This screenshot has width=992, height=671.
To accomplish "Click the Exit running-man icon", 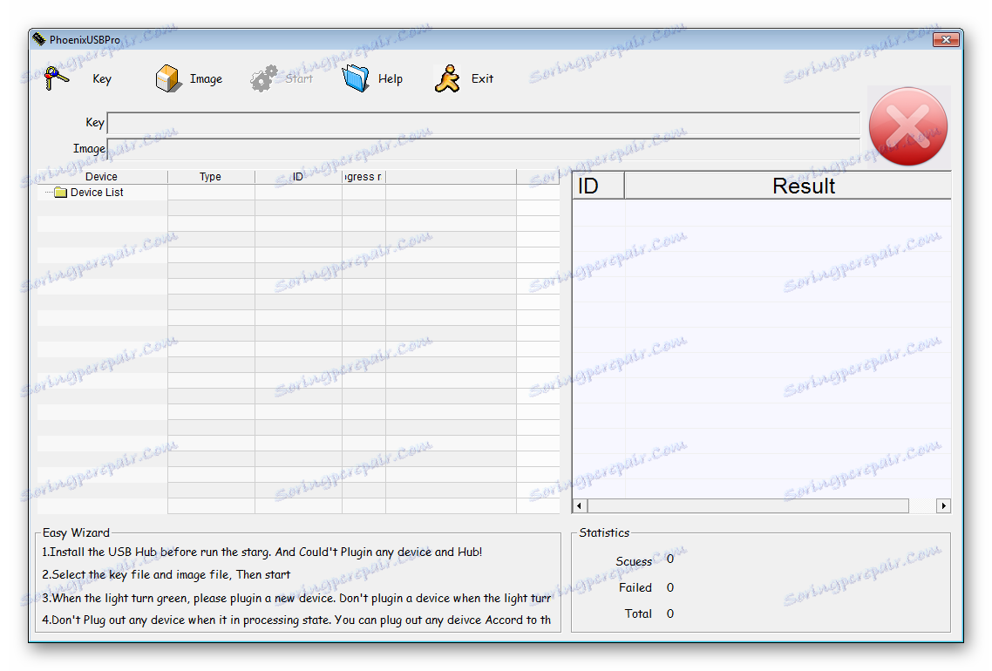I will 448,78.
